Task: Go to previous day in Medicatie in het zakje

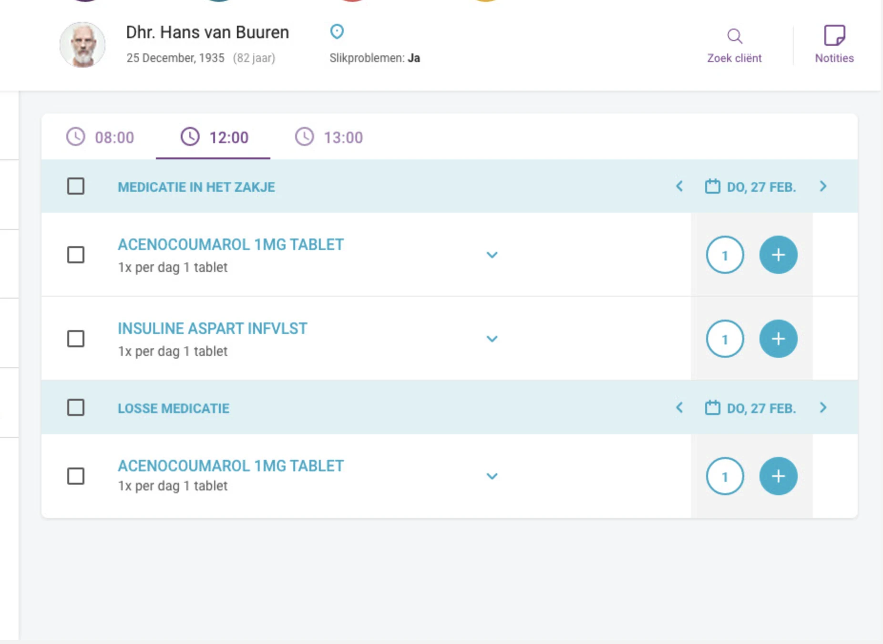Action: 679,187
